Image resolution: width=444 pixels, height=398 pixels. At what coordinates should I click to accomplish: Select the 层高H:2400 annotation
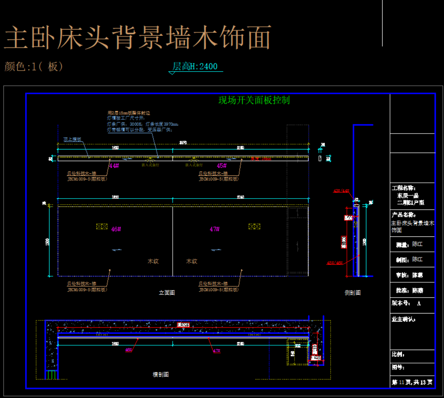(195, 67)
